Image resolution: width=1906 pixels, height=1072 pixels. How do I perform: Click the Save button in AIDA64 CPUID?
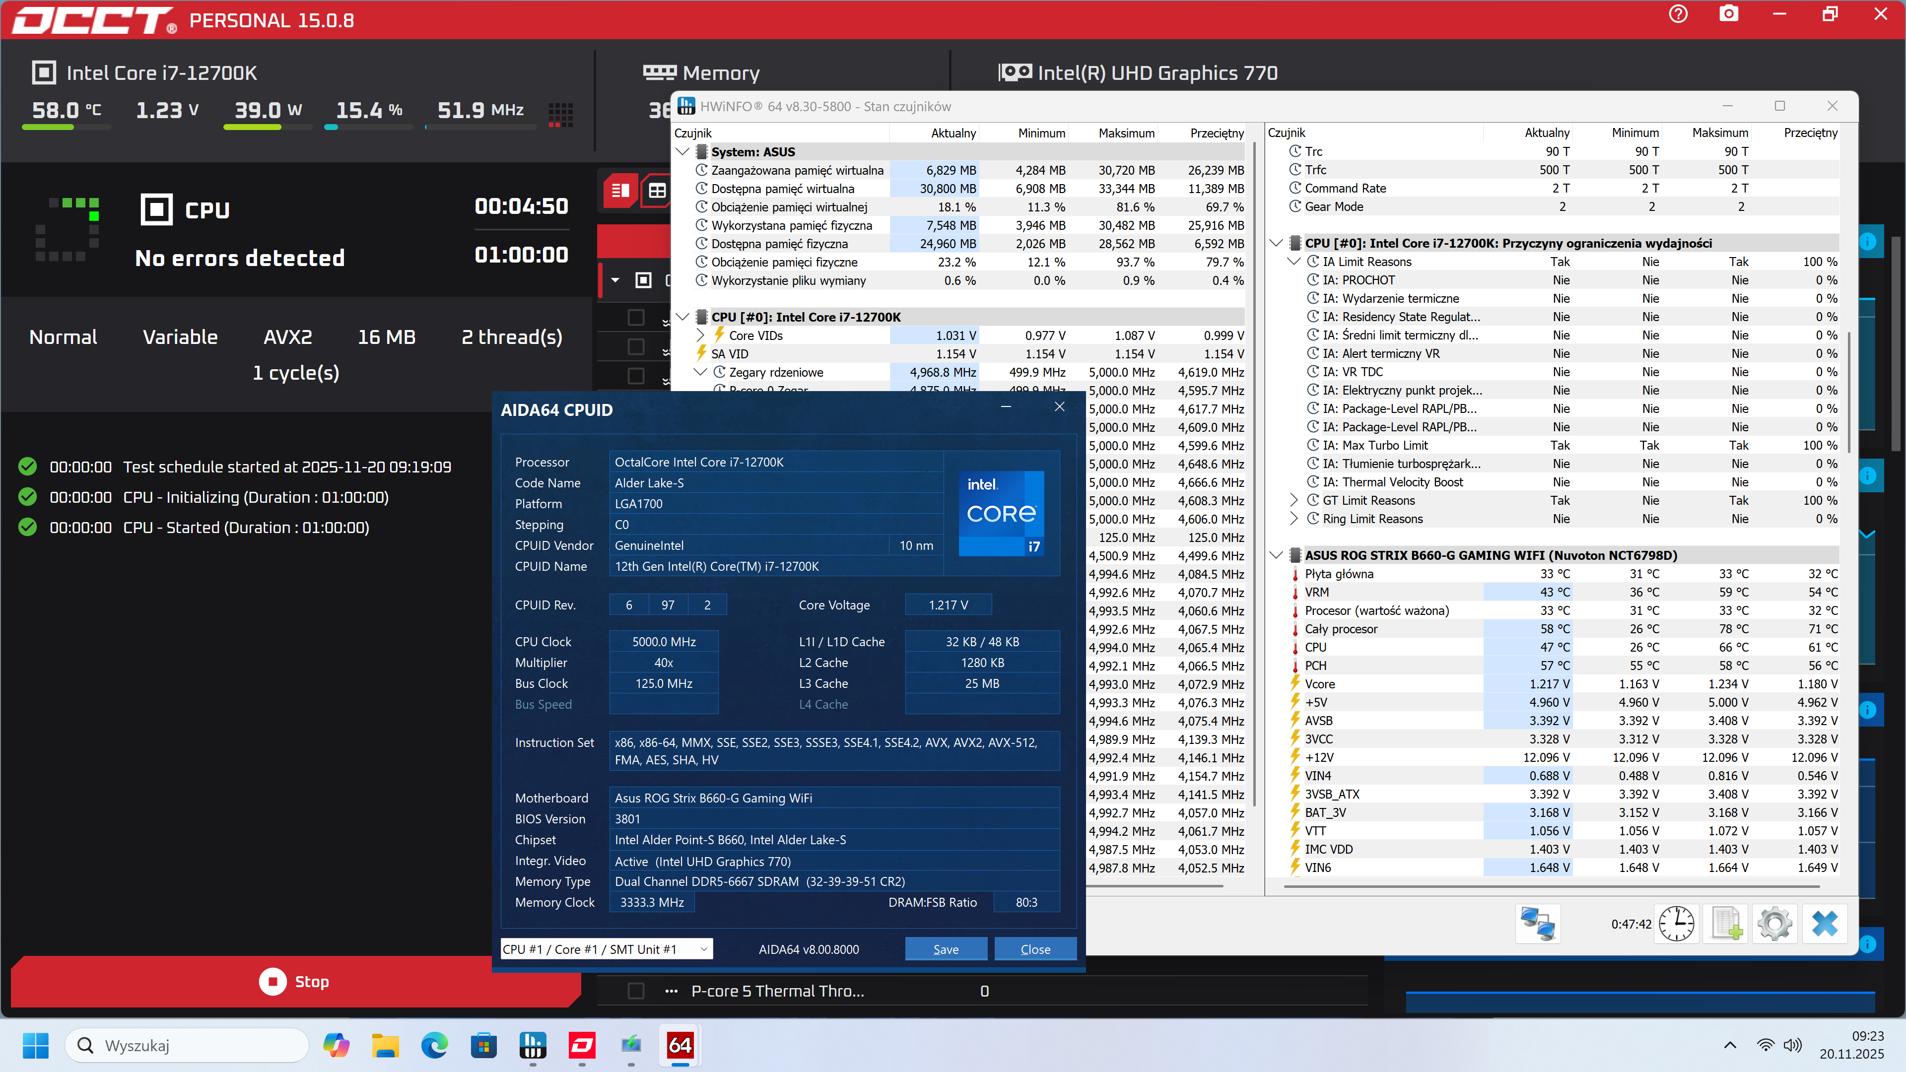click(x=945, y=949)
